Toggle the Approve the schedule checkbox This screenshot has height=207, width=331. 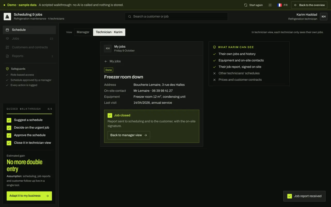[x=9, y=135]
